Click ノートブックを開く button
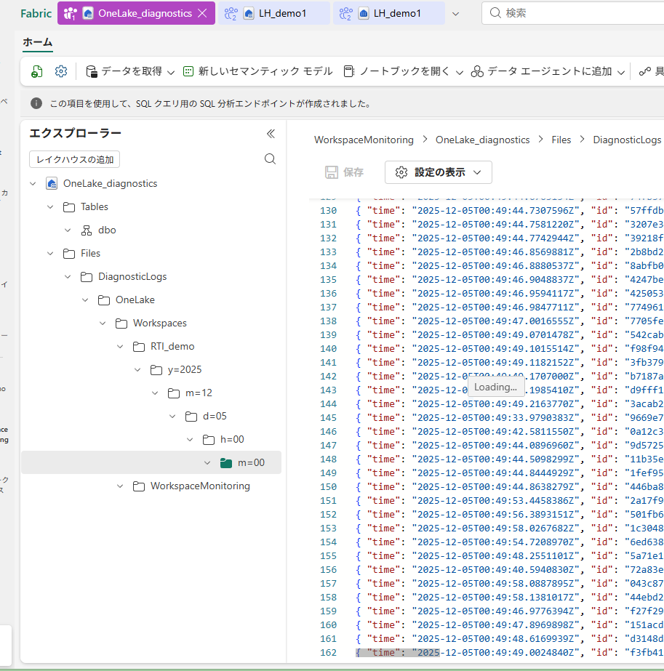This screenshot has height=671, width=664. pos(396,71)
